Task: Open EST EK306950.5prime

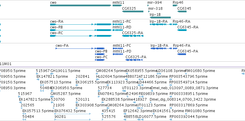Action: pyautogui.click(x=52, y=91)
